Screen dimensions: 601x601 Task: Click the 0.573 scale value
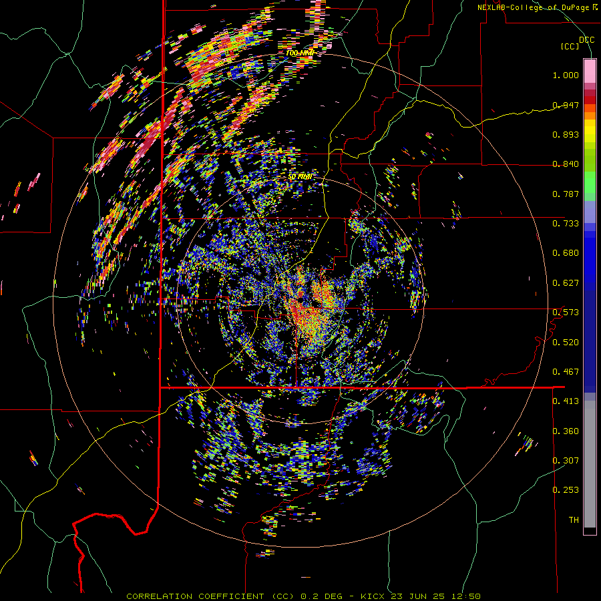coord(566,313)
